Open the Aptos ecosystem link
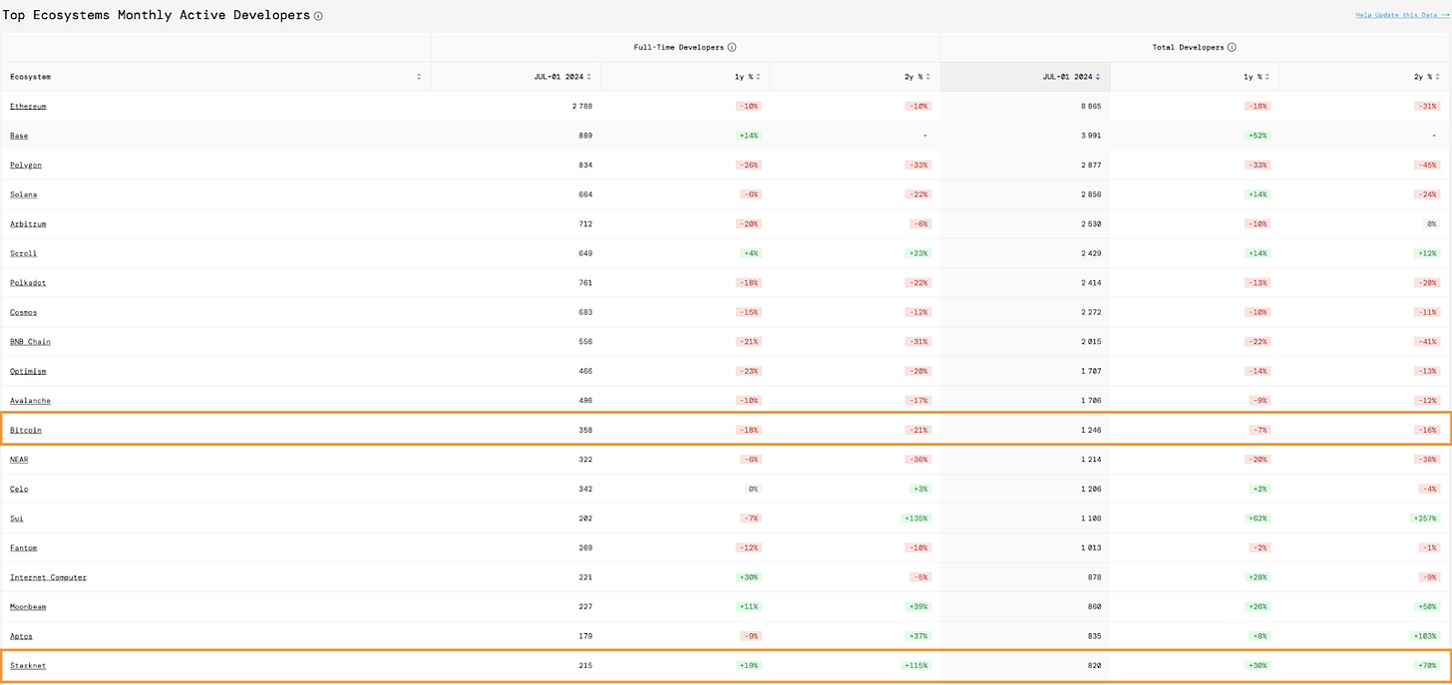This screenshot has width=1452, height=685. (x=21, y=636)
